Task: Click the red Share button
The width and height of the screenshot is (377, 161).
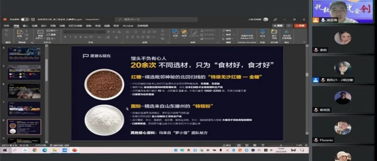Action: 300,26
